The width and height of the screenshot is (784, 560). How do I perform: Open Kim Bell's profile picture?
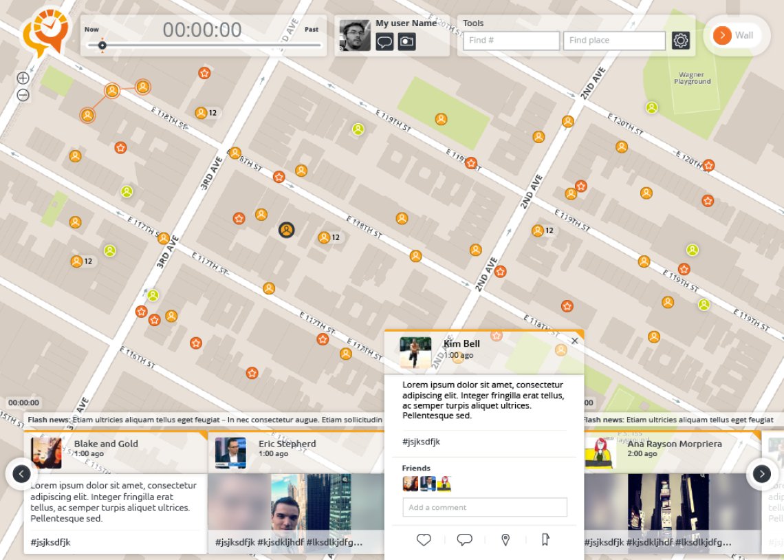pyautogui.click(x=415, y=352)
